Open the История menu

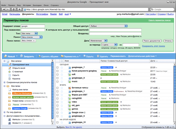tap(27, 5)
